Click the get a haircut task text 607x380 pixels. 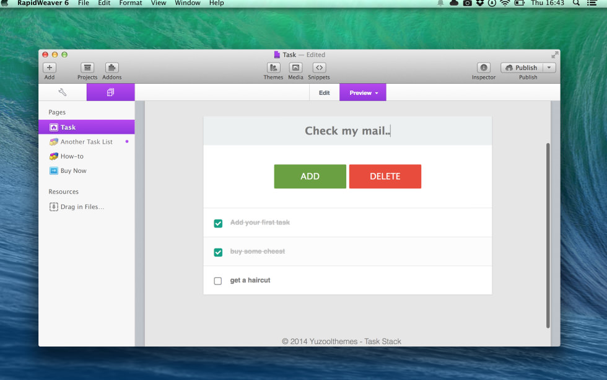250,280
